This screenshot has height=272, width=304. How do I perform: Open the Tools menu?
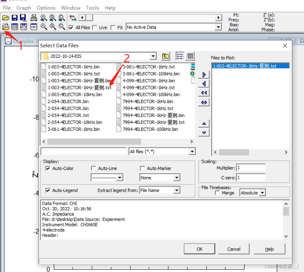tap(93, 8)
